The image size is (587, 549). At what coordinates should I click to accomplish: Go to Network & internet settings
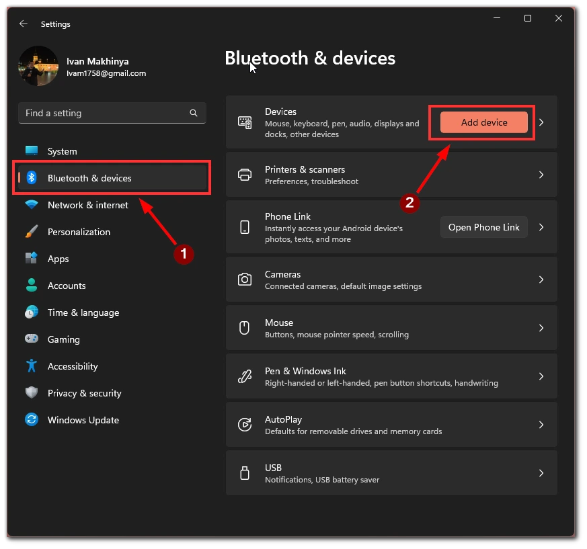[x=112, y=205]
